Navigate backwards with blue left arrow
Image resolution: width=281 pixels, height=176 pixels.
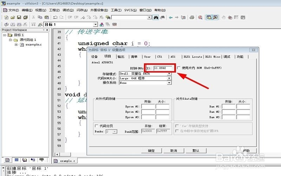[x=171, y=17]
